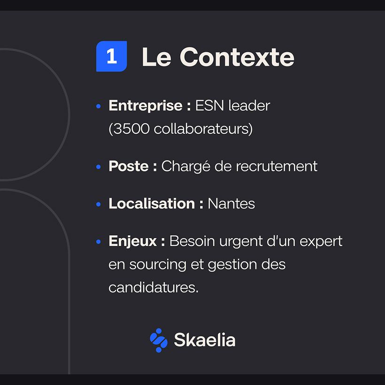Click the 3500 collaborateurs text

pyautogui.click(x=180, y=129)
